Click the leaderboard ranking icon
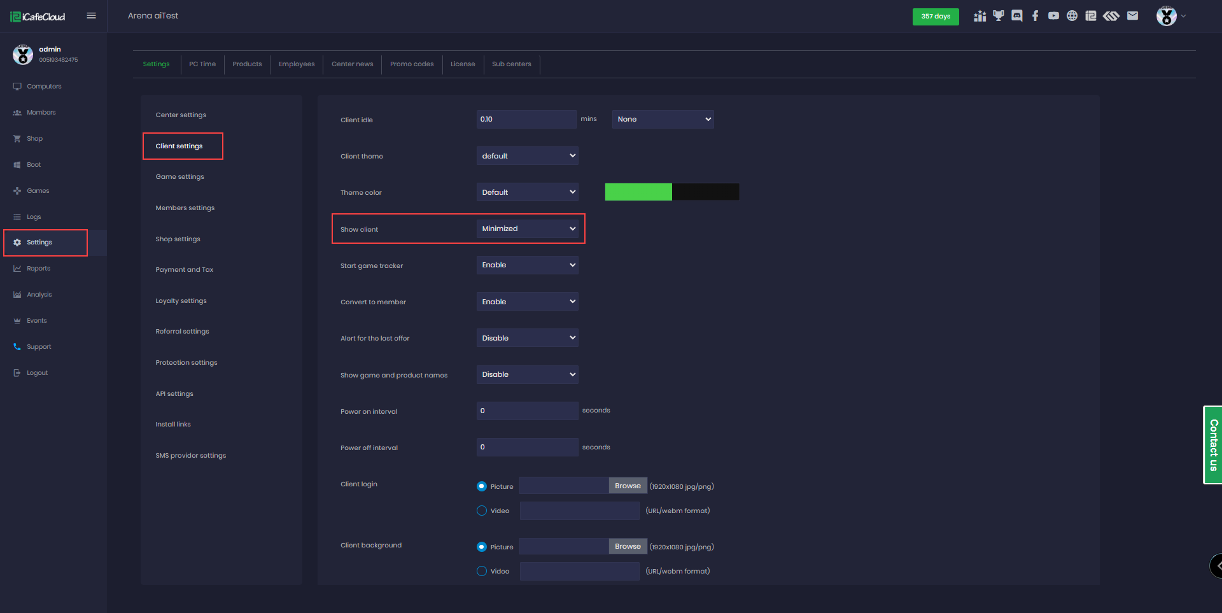 pyautogui.click(x=980, y=16)
